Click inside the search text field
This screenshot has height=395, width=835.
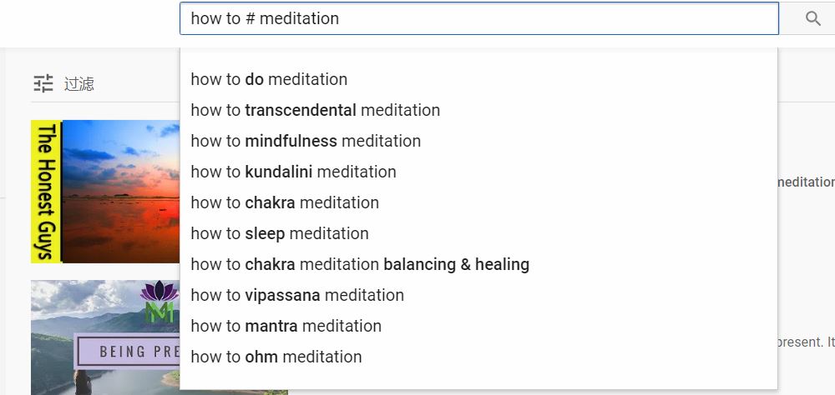point(478,18)
